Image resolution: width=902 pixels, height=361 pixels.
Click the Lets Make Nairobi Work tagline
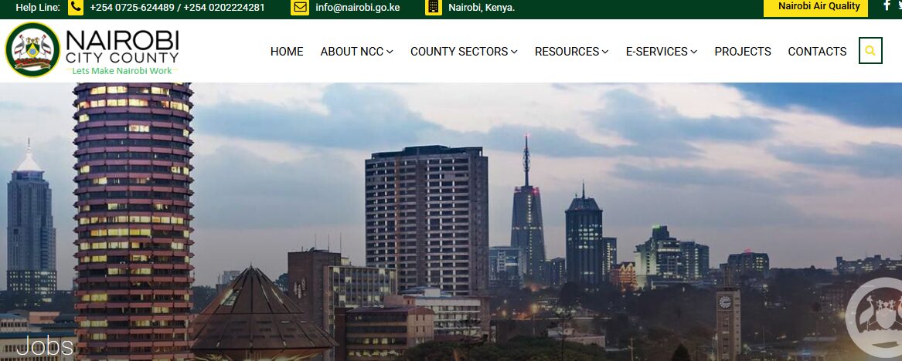(122, 71)
